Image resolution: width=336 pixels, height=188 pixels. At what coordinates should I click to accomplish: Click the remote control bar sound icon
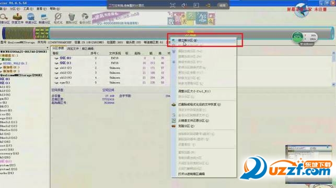(184, 5)
